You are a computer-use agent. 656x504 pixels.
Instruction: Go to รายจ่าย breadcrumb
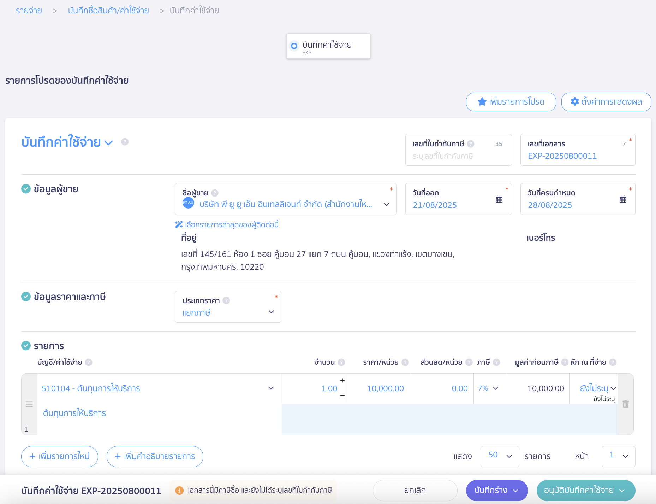coord(29,11)
